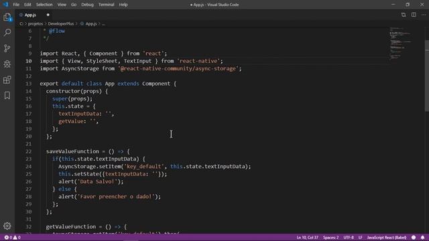Screen dimensions: 429x241
Task: Open the Extensions view
Action: click(7, 80)
